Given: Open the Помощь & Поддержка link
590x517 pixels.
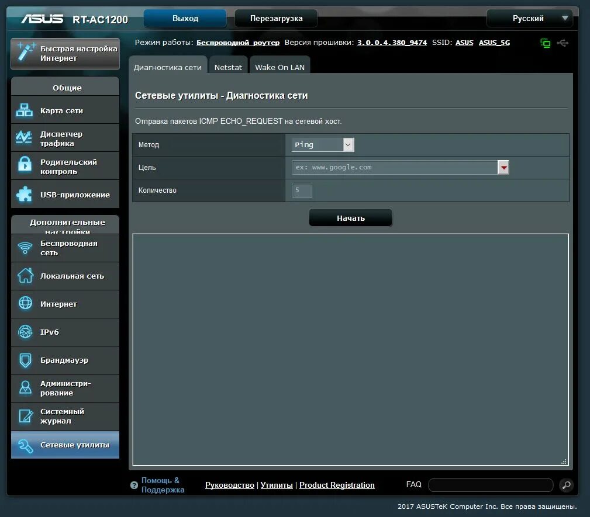Looking at the screenshot, I should (x=163, y=485).
